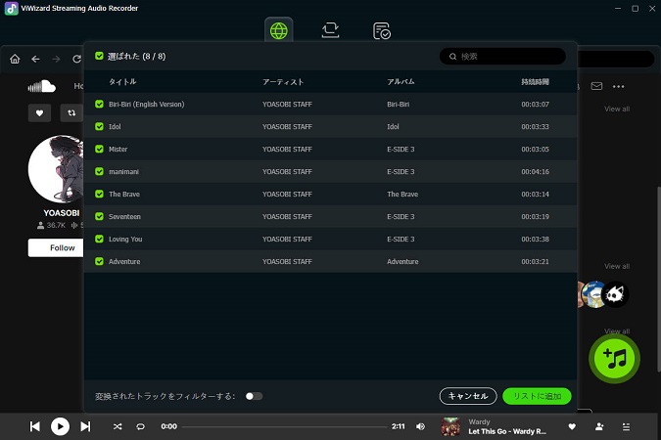Click the アーティスト column header

click(x=283, y=82)
